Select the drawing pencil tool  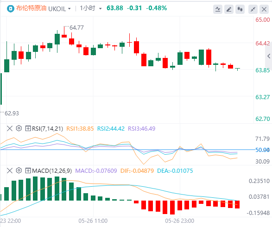pos(229,9)
